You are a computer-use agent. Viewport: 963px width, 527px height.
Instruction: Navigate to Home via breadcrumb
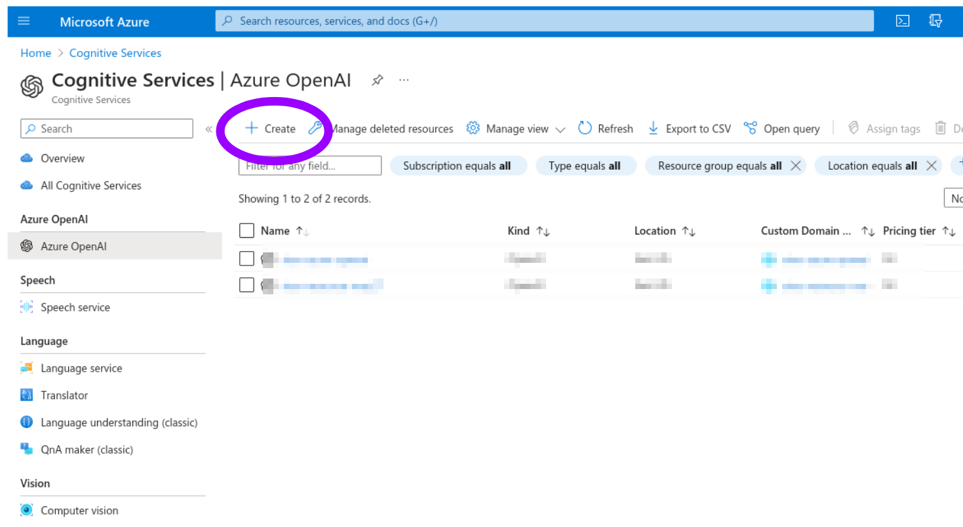coord(35,53)
